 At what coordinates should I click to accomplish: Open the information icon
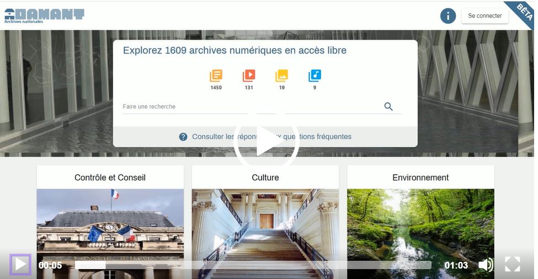(448, 16)
